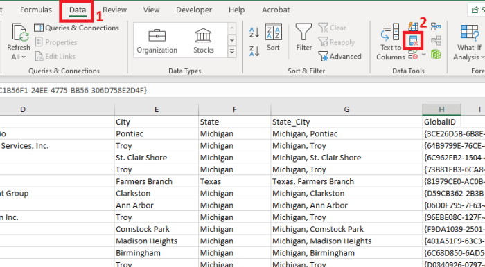Click the Remove Duplicates icon

(413, 41)
